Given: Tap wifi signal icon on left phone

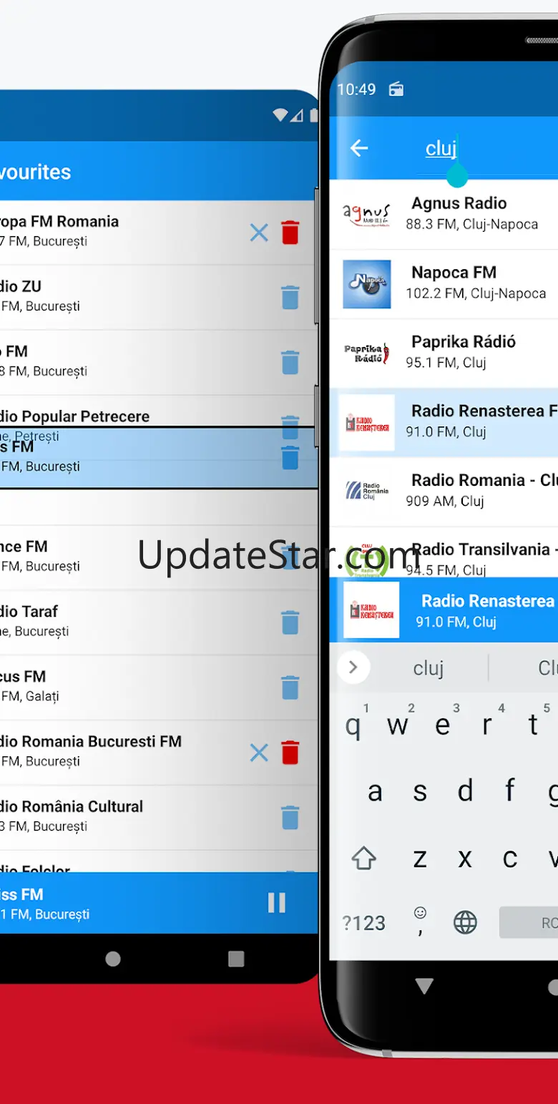Looking at the screenshot, I should point(280,115).
